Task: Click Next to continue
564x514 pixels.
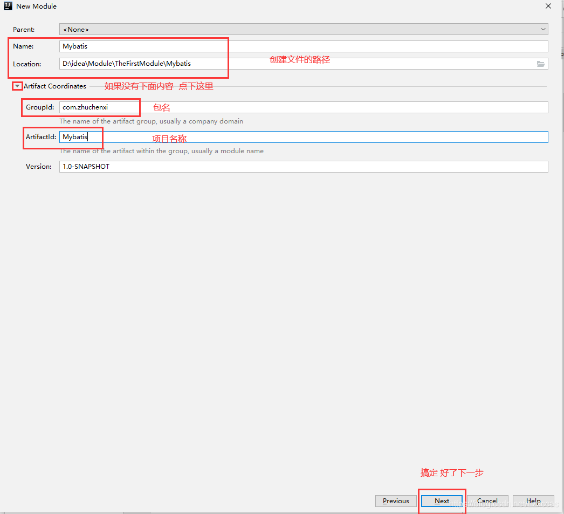Action: [x=442, y=501]
